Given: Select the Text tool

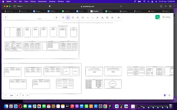Looking at the screenshot, I should click(x=102, y=18).
